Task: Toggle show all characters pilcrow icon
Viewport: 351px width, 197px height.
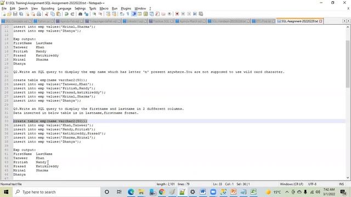Action: [128, 14]
